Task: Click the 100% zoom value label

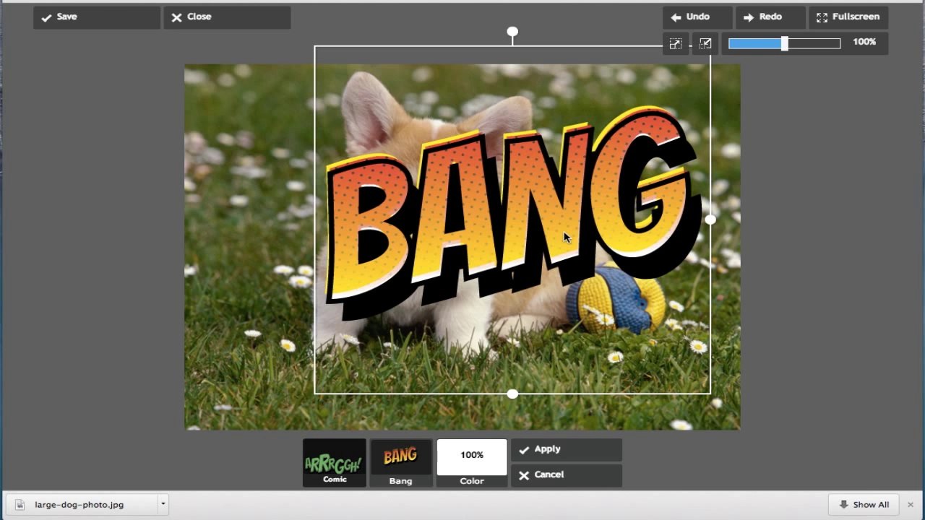Action: [864, 43]
